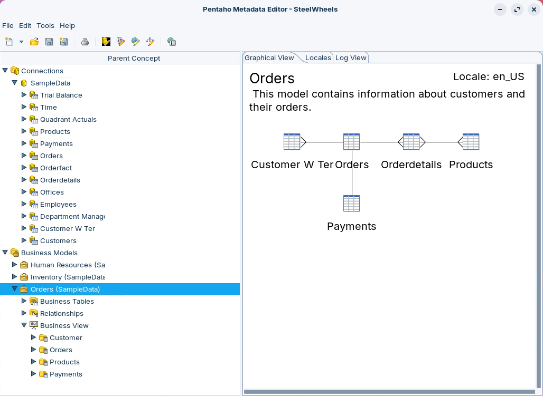The width and height of the screenshot is (543, 396).
Task: Click the Payments category folder icon
Action: coord(43,374)
